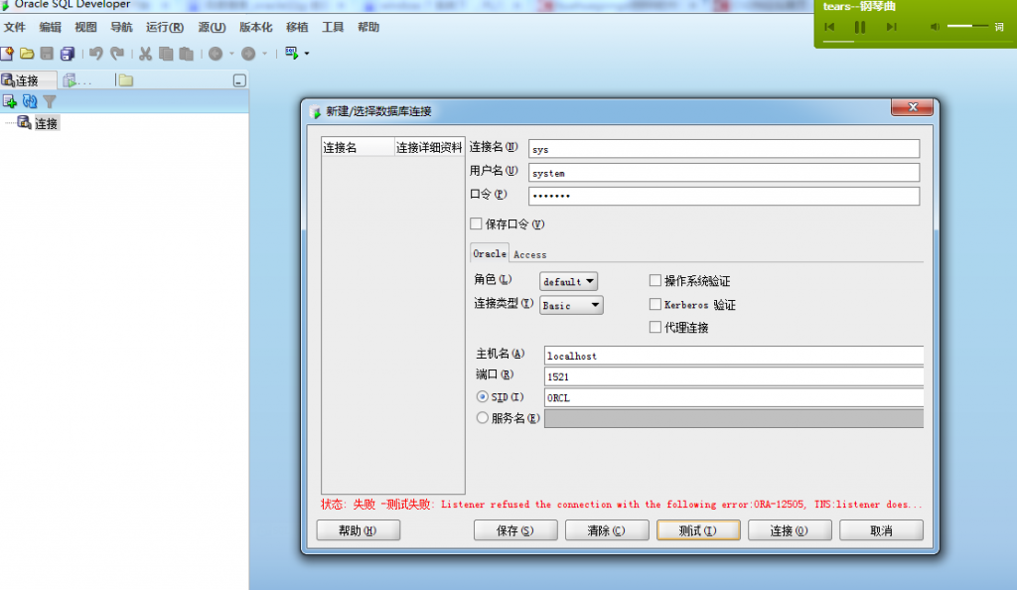Select the SID radio button
Viewport: 1017px width, 590px height.
point(482,396)
